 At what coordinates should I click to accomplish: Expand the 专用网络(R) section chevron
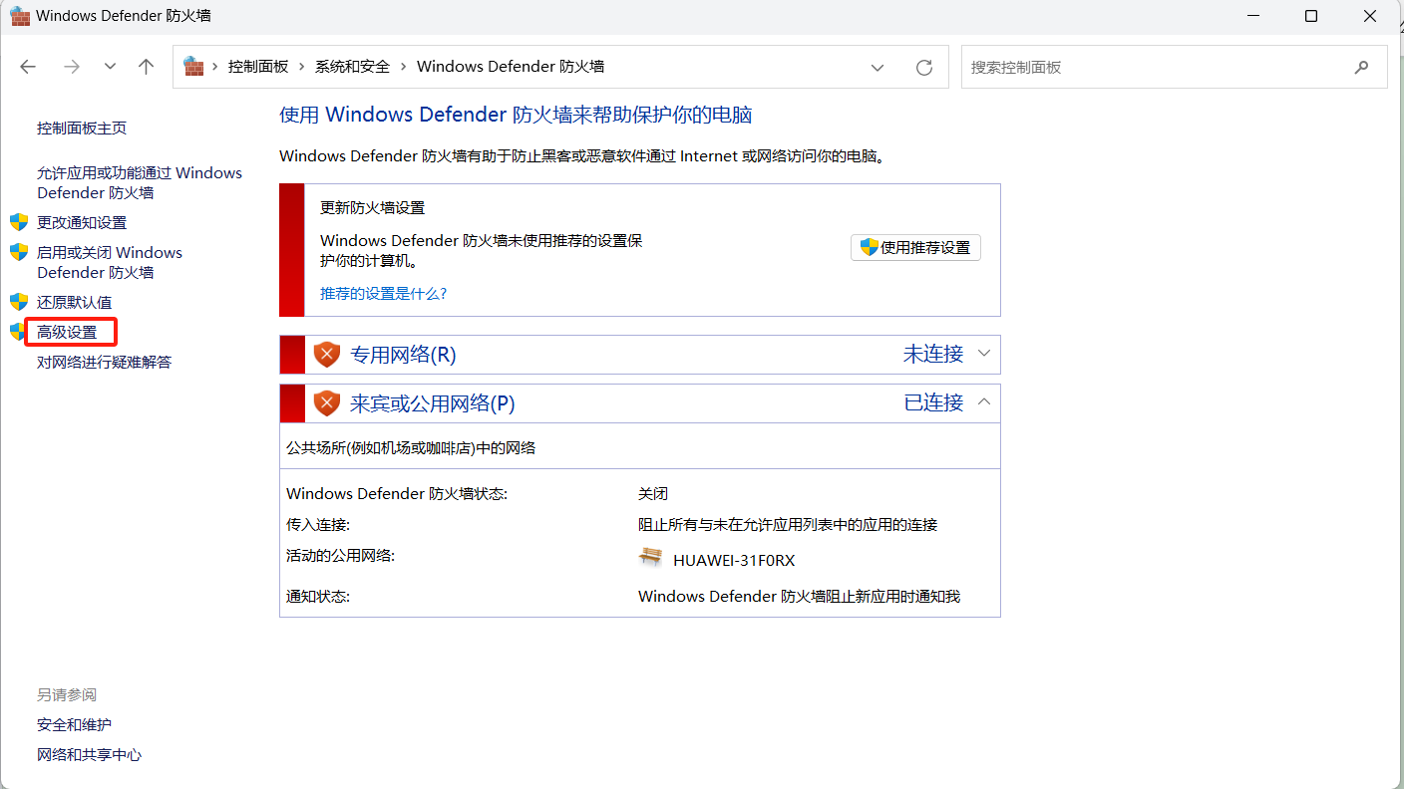[x=984, y=354]
